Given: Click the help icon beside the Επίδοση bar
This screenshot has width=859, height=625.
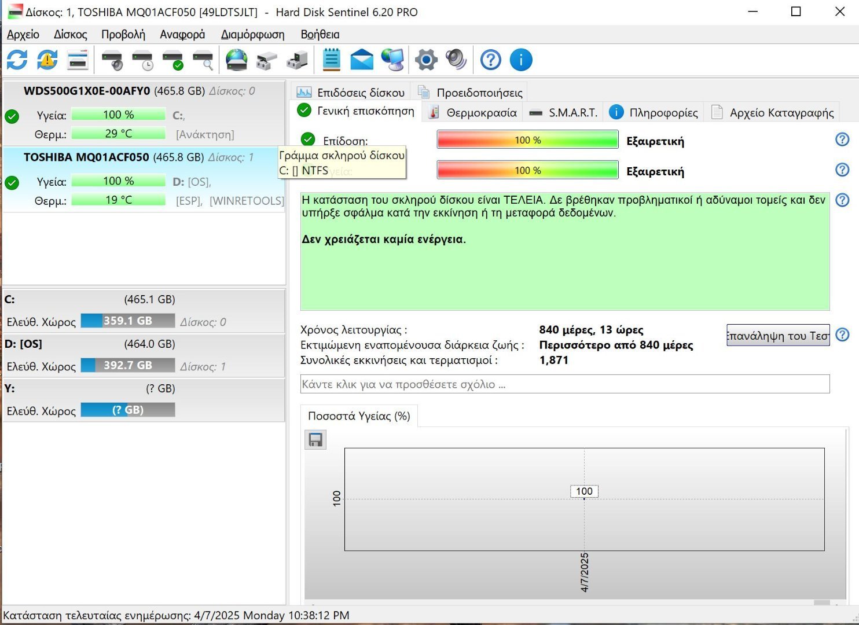Looking at the screenshot, I should pyautogui.click(x=842, y=139).
